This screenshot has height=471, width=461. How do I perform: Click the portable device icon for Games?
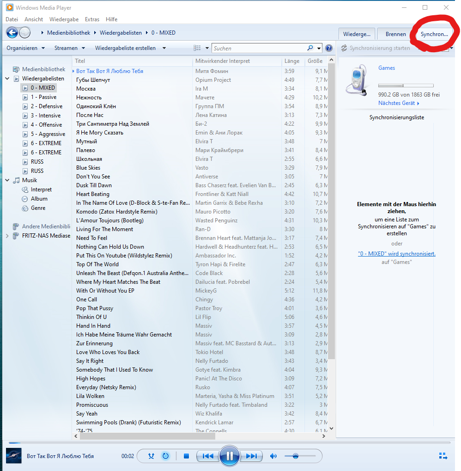click(x=357, y=80)
